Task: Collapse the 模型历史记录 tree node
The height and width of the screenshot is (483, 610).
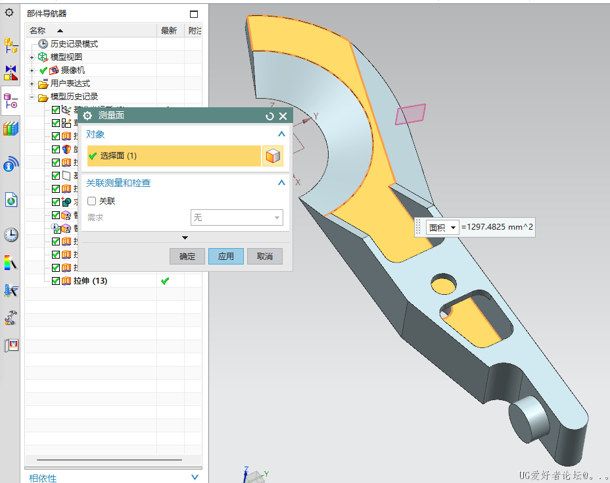Action: pos(31,97)
